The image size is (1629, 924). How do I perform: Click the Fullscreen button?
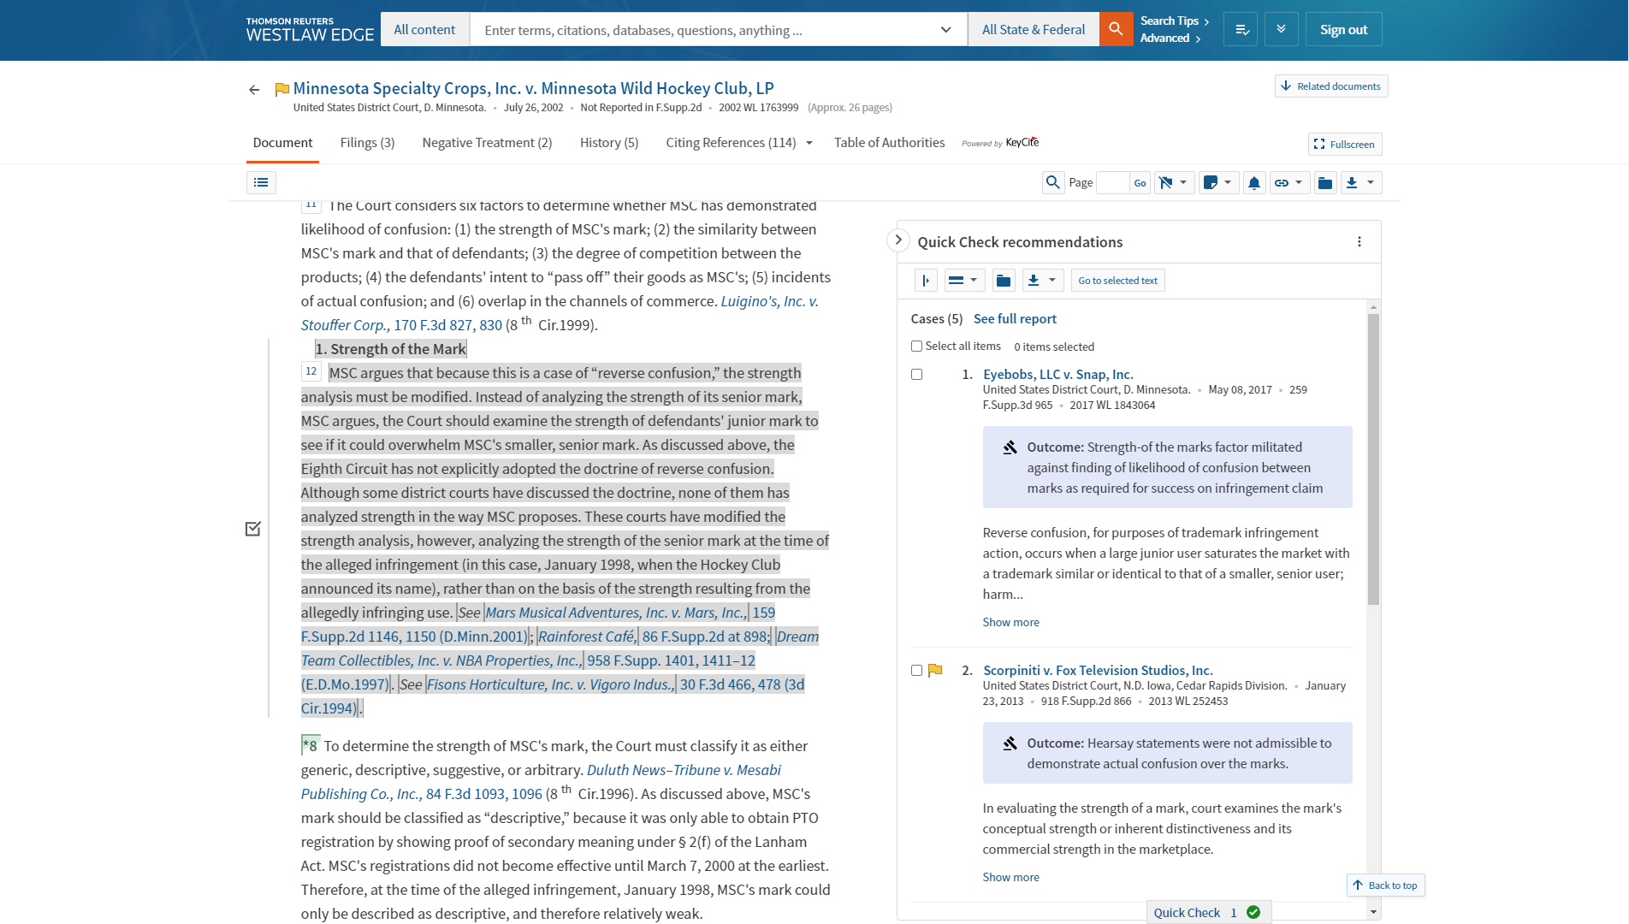[1344, 144]
